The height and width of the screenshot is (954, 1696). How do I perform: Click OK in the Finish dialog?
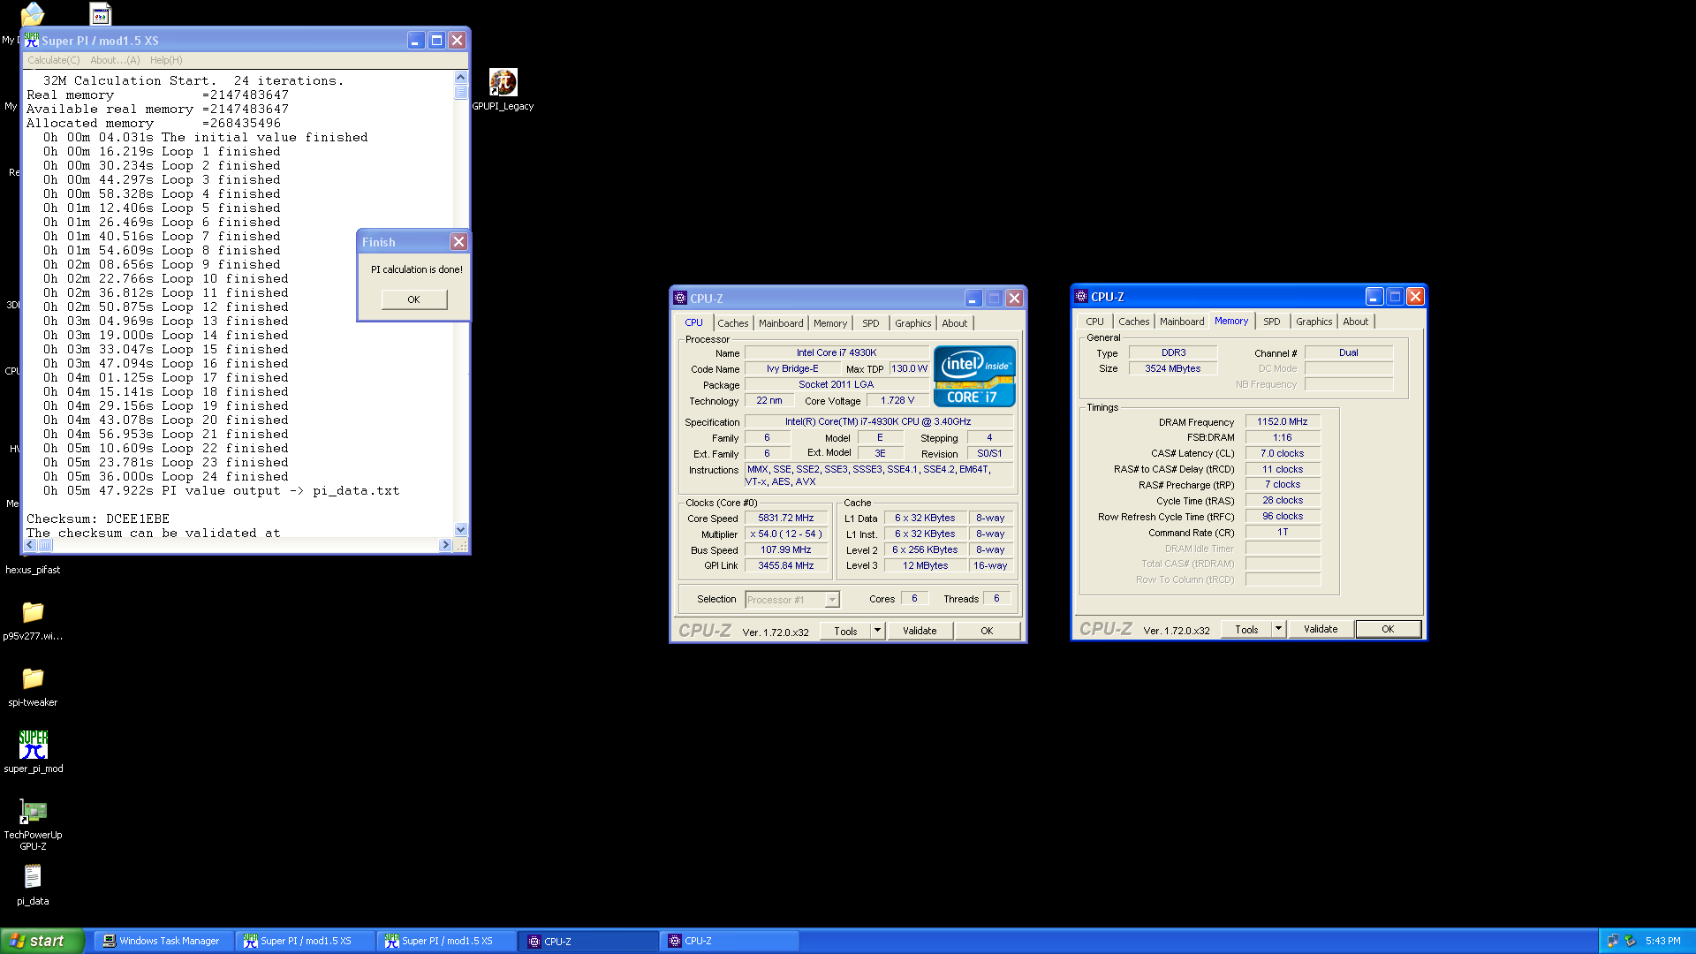click(414, 299)
